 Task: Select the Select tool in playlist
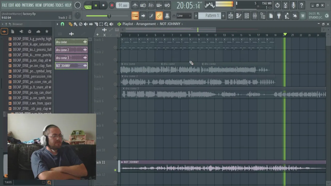(x=101, y=24)
